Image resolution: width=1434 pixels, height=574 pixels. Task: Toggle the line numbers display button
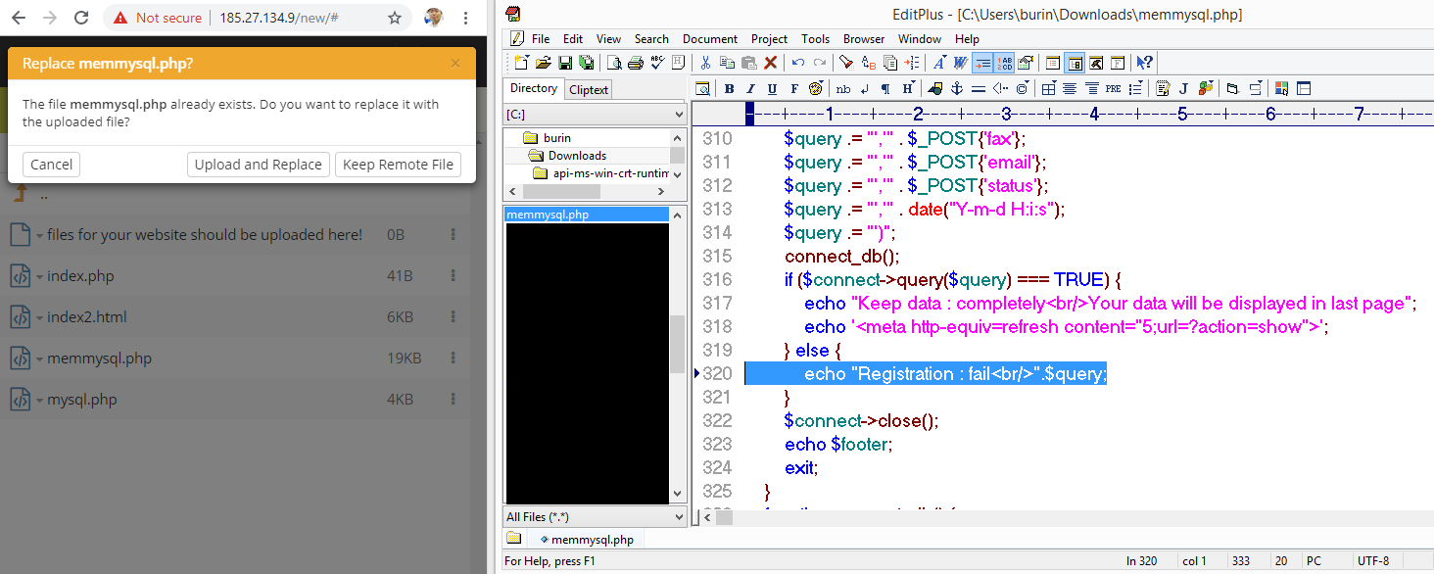(x=1005, y=63)
